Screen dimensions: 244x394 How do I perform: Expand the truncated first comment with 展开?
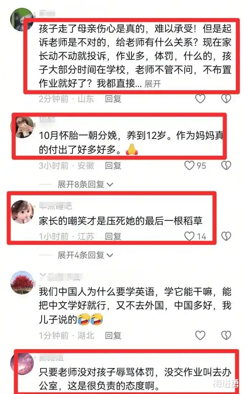click(152, 84)
